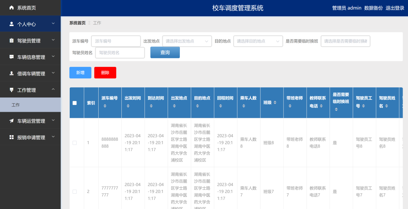Click the person icon for 个人中心

pyautogui.click(x=12, y=24)
